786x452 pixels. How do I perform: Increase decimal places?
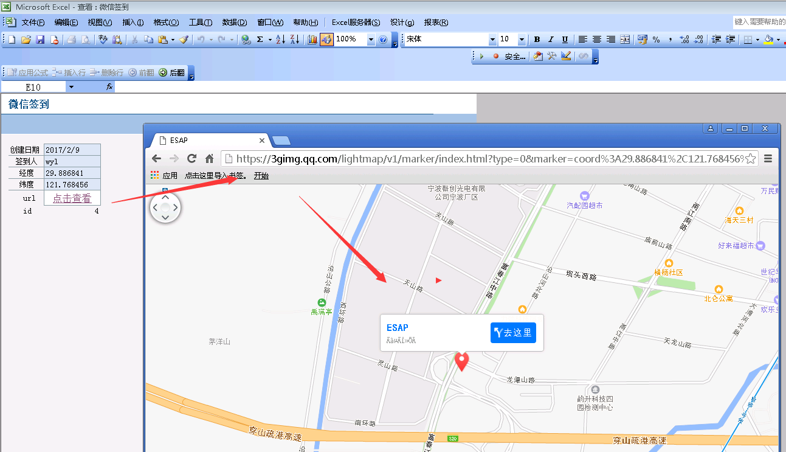684,40
